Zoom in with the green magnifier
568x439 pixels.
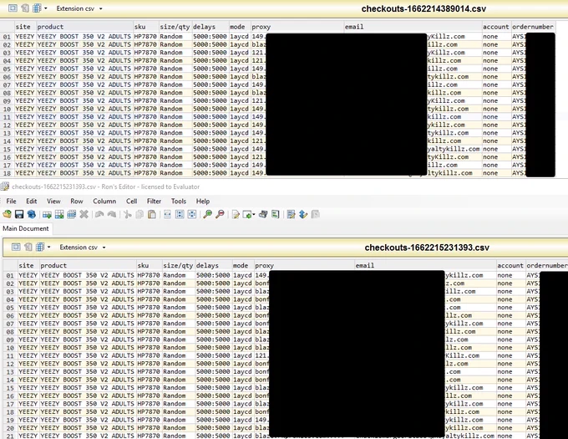207,214
